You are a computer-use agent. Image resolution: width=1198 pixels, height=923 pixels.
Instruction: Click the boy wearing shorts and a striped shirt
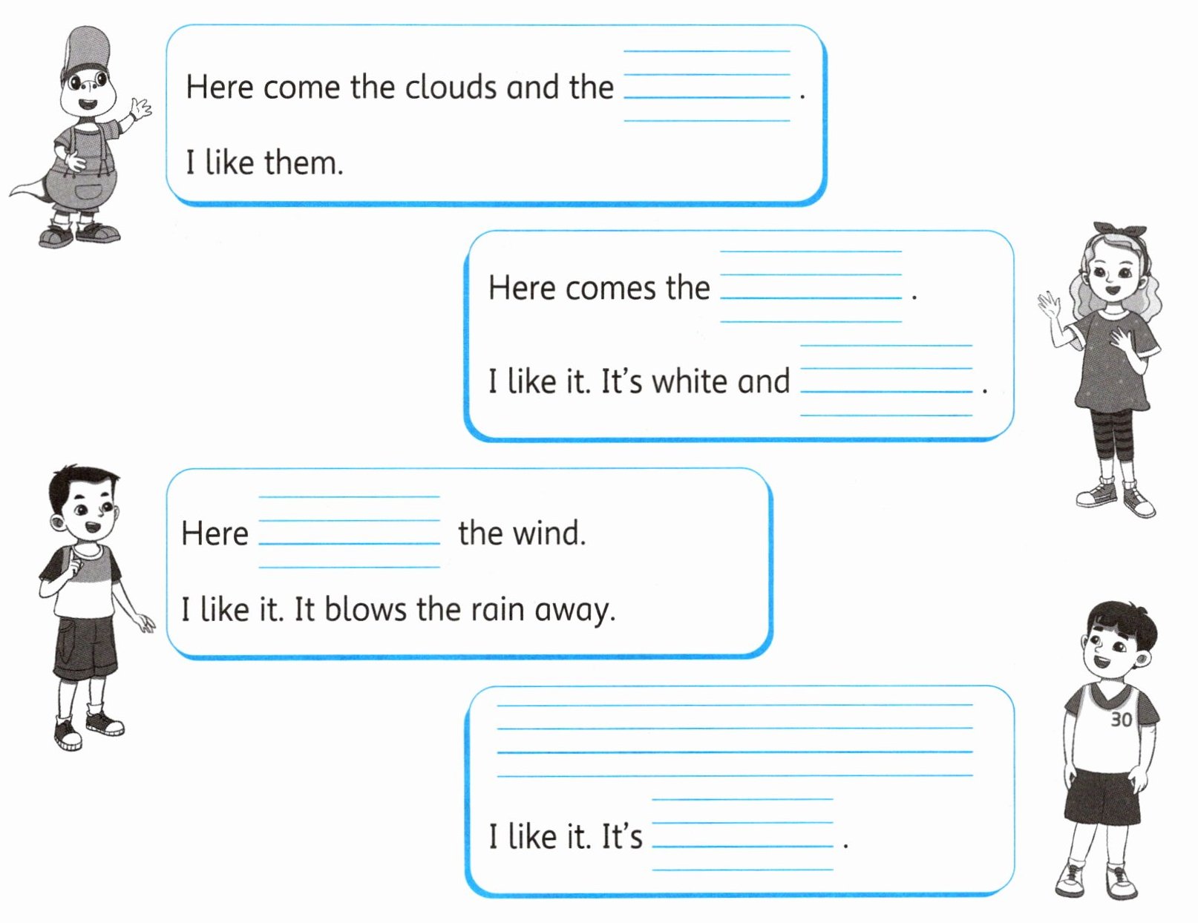pos(89,608)
